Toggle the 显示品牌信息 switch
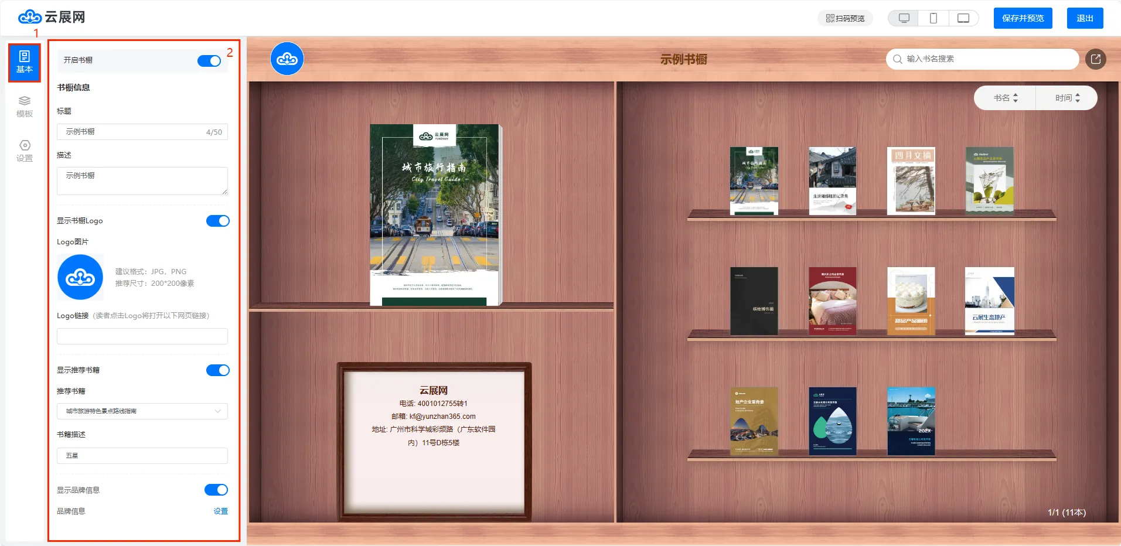The width and height of the screenshot is (1121, 546). [216, 490]
